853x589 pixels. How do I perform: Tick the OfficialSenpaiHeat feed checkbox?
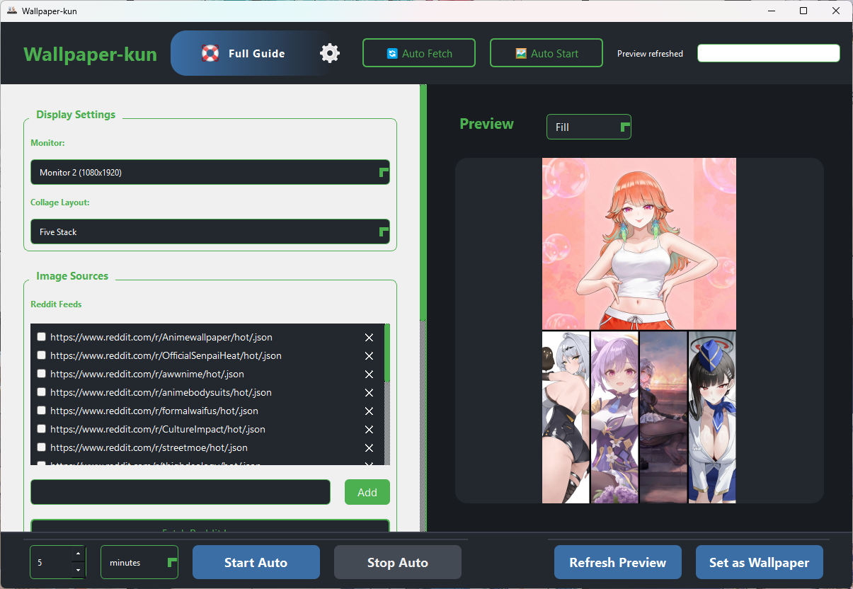point(42,355)
